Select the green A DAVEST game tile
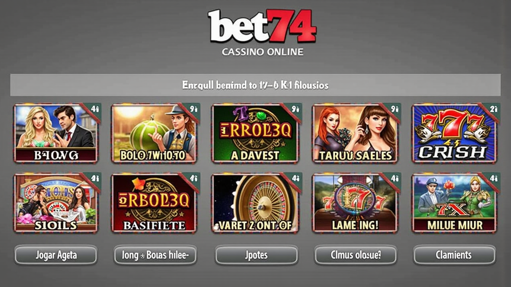 click(255, 133)
